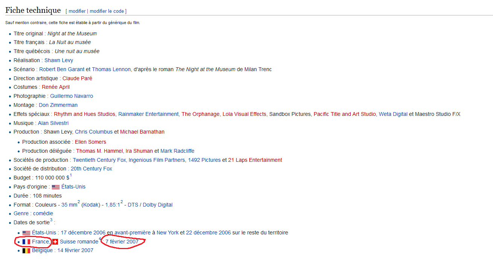Open the 1,85:1 aspect ratio link
493x263 pixels.
tap(113, 205)
